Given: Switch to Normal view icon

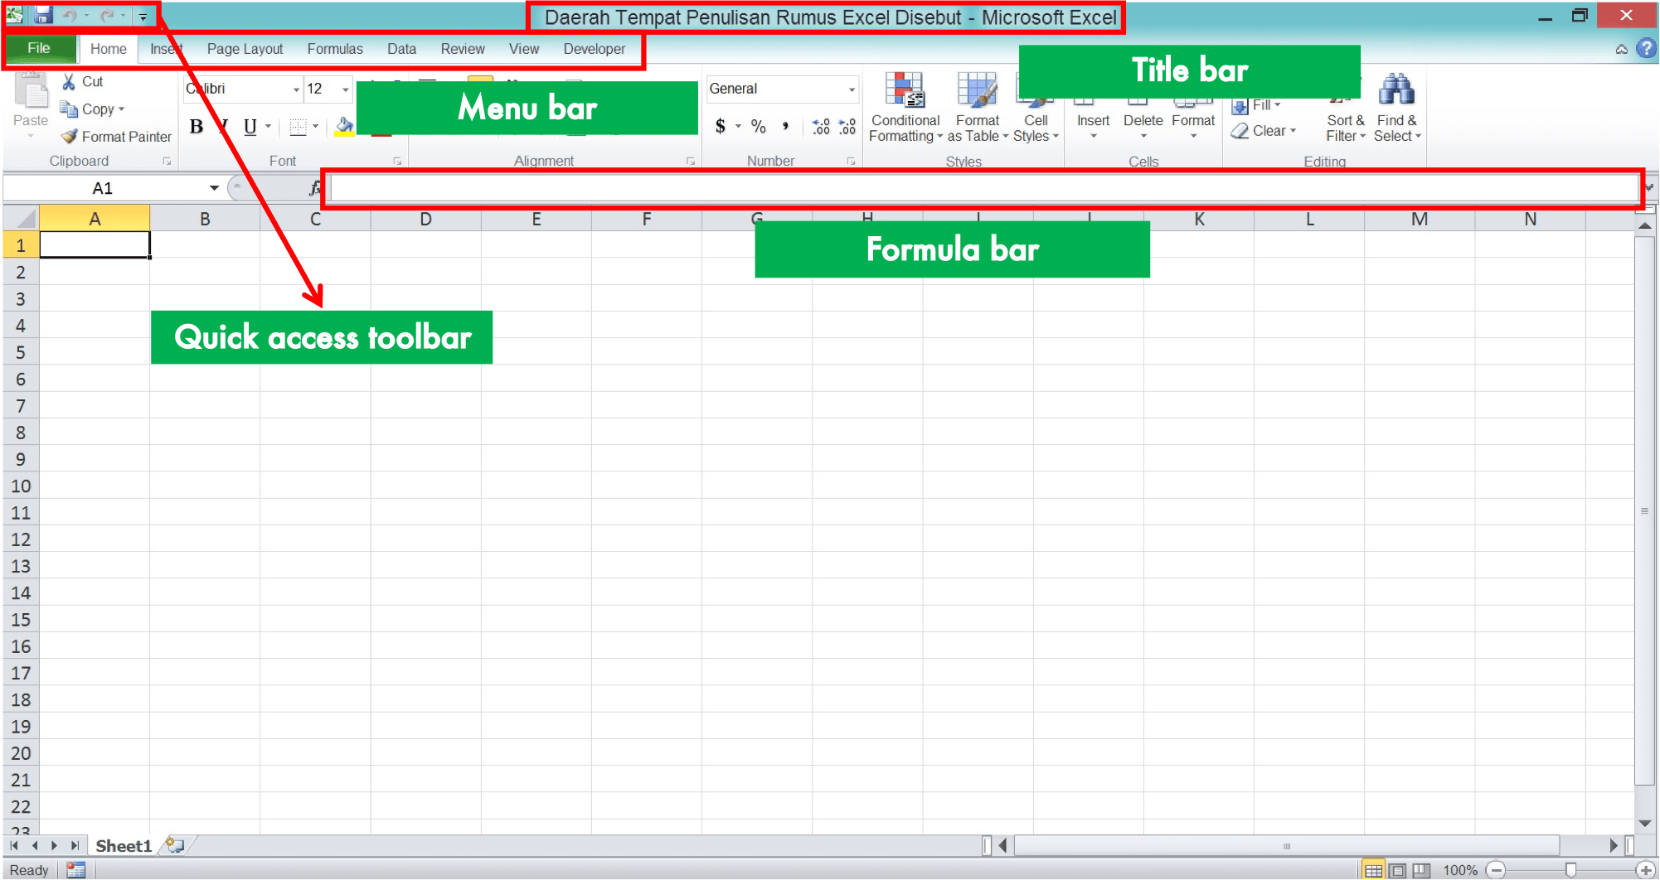Looking at the screenshot, I should 1373,870.
